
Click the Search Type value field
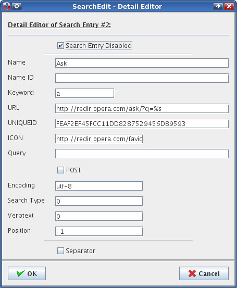pyautogui.click(x=99, y=201)
